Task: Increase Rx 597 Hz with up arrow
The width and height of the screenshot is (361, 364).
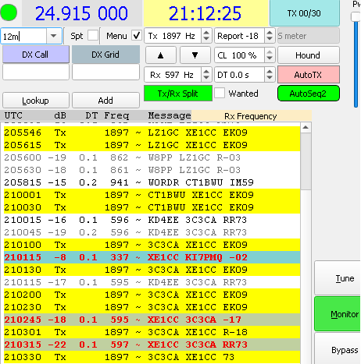Action: (206, 72)
